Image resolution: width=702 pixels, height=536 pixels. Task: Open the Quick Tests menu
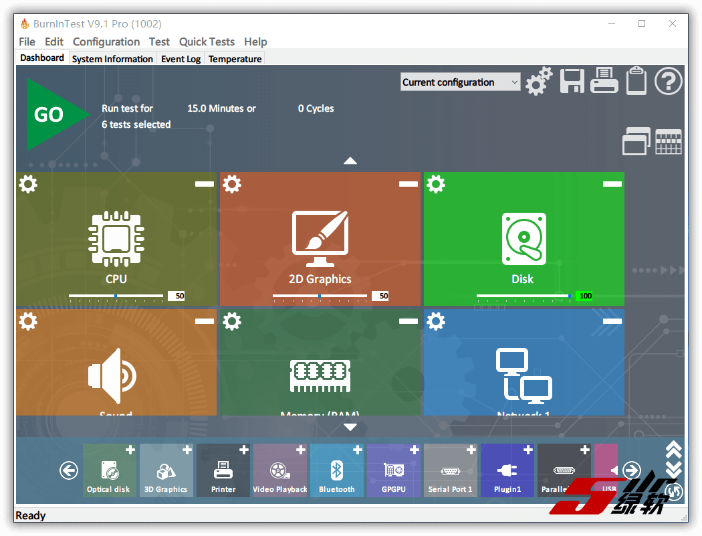click(207, 41)
